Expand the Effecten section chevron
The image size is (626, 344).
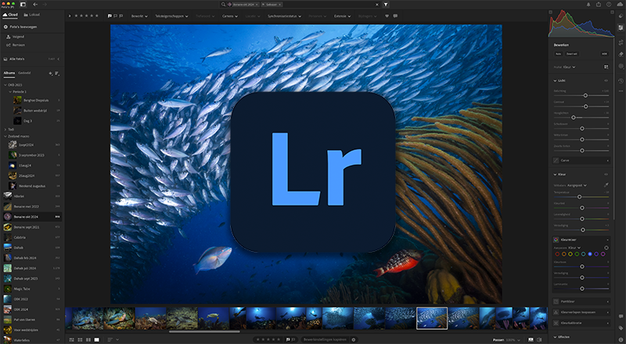pyautogui.click(x=555, y=337)
